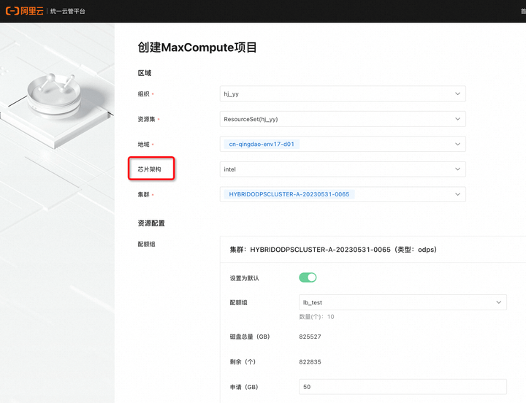Open the 配额组 dropdown showing lb_test

coord(403,302)
